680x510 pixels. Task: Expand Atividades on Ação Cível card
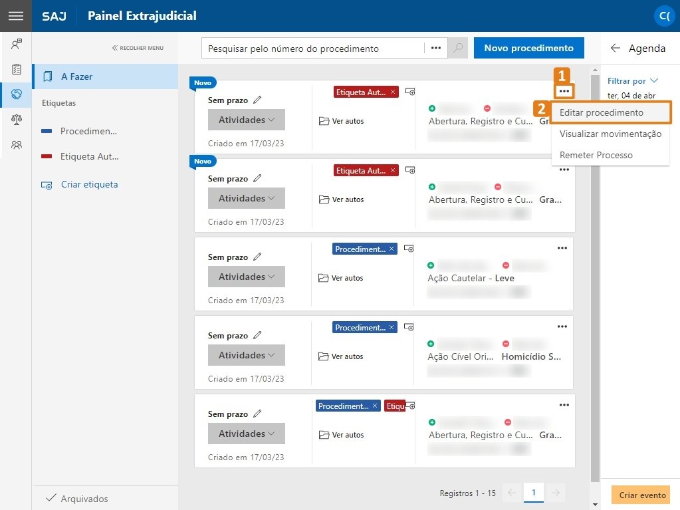click(x=247, y=355)
